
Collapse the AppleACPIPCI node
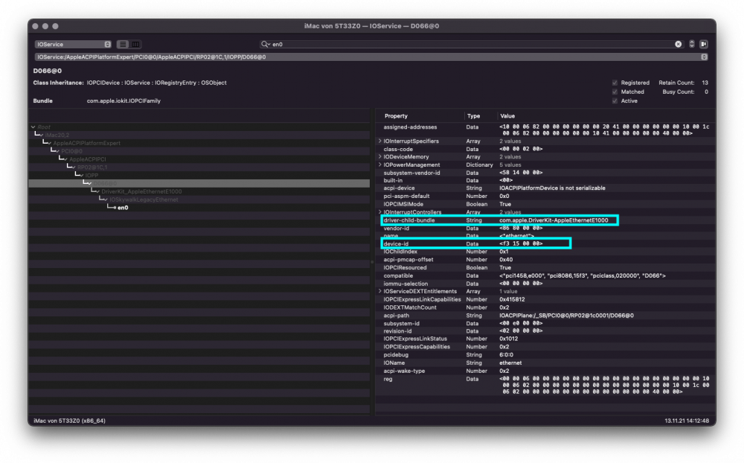click(x=65, y=159)
